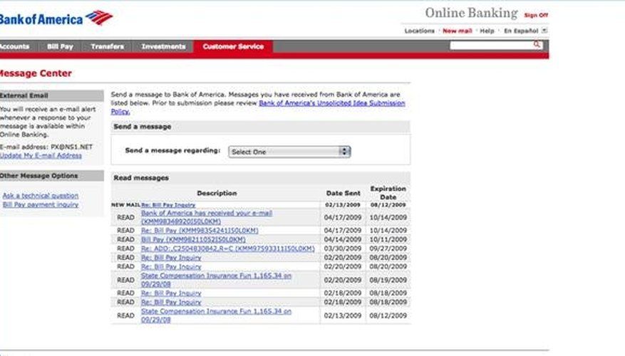Click the 03/30/2009 date sent cell
This screenshot has height=356, width=625.
(342, 248)
